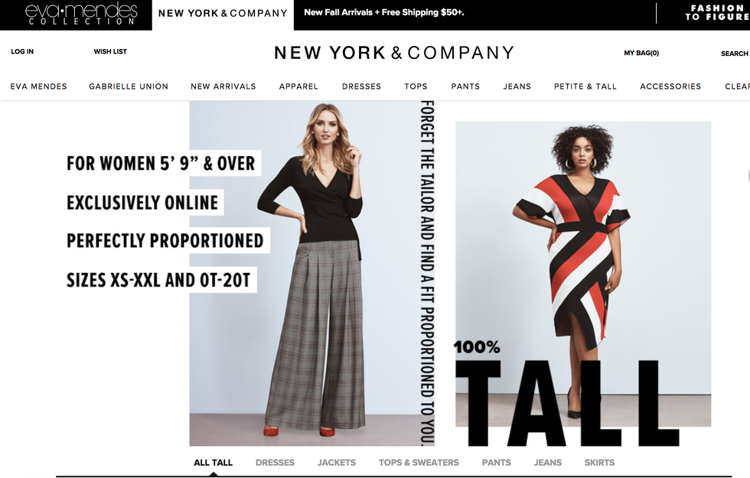Expand the NEW ARRIVALS menu
The image size is (750, 478).
[223, 86]
